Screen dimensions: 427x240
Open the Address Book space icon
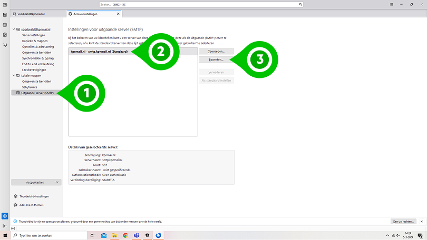5,15
